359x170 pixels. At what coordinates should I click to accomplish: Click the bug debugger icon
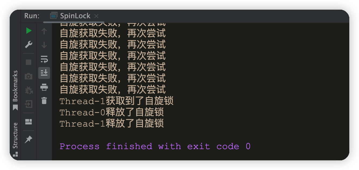pos(29,90)
